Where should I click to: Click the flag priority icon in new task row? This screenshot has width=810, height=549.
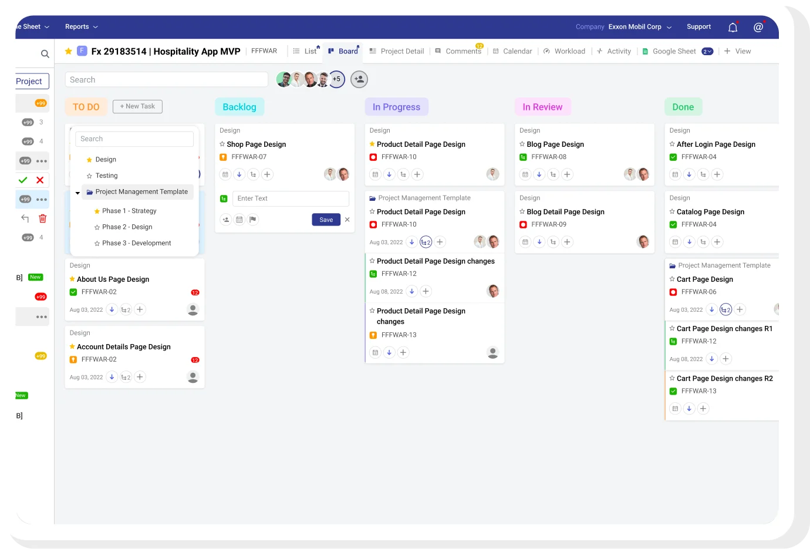pos(253,220)
